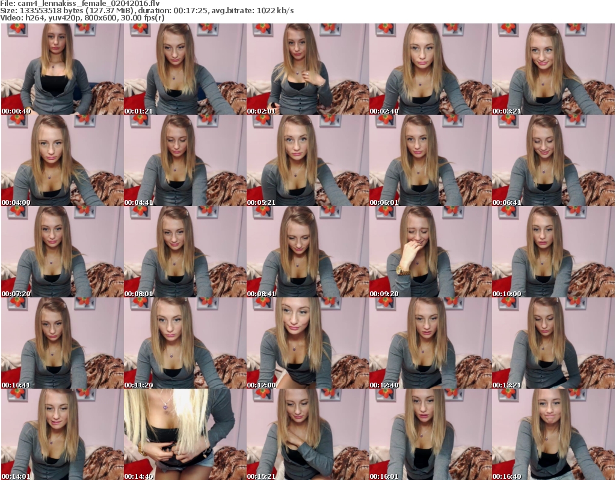The height and width of the screenshot is (480, 616).
Task: Select the thumbnail stamped 00:14:40
Action: [185, 434]
